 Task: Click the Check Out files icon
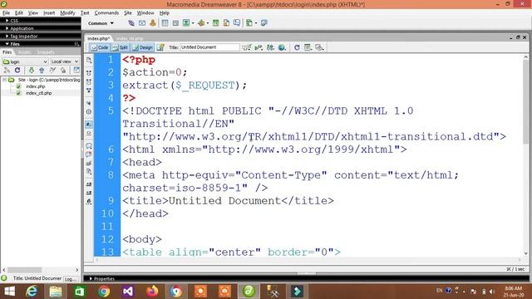[52, 70]
